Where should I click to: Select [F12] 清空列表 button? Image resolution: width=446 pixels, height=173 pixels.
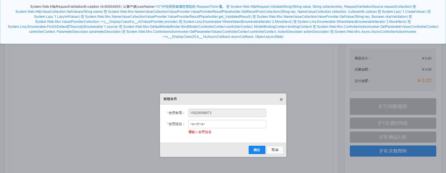tap(393, 123)
